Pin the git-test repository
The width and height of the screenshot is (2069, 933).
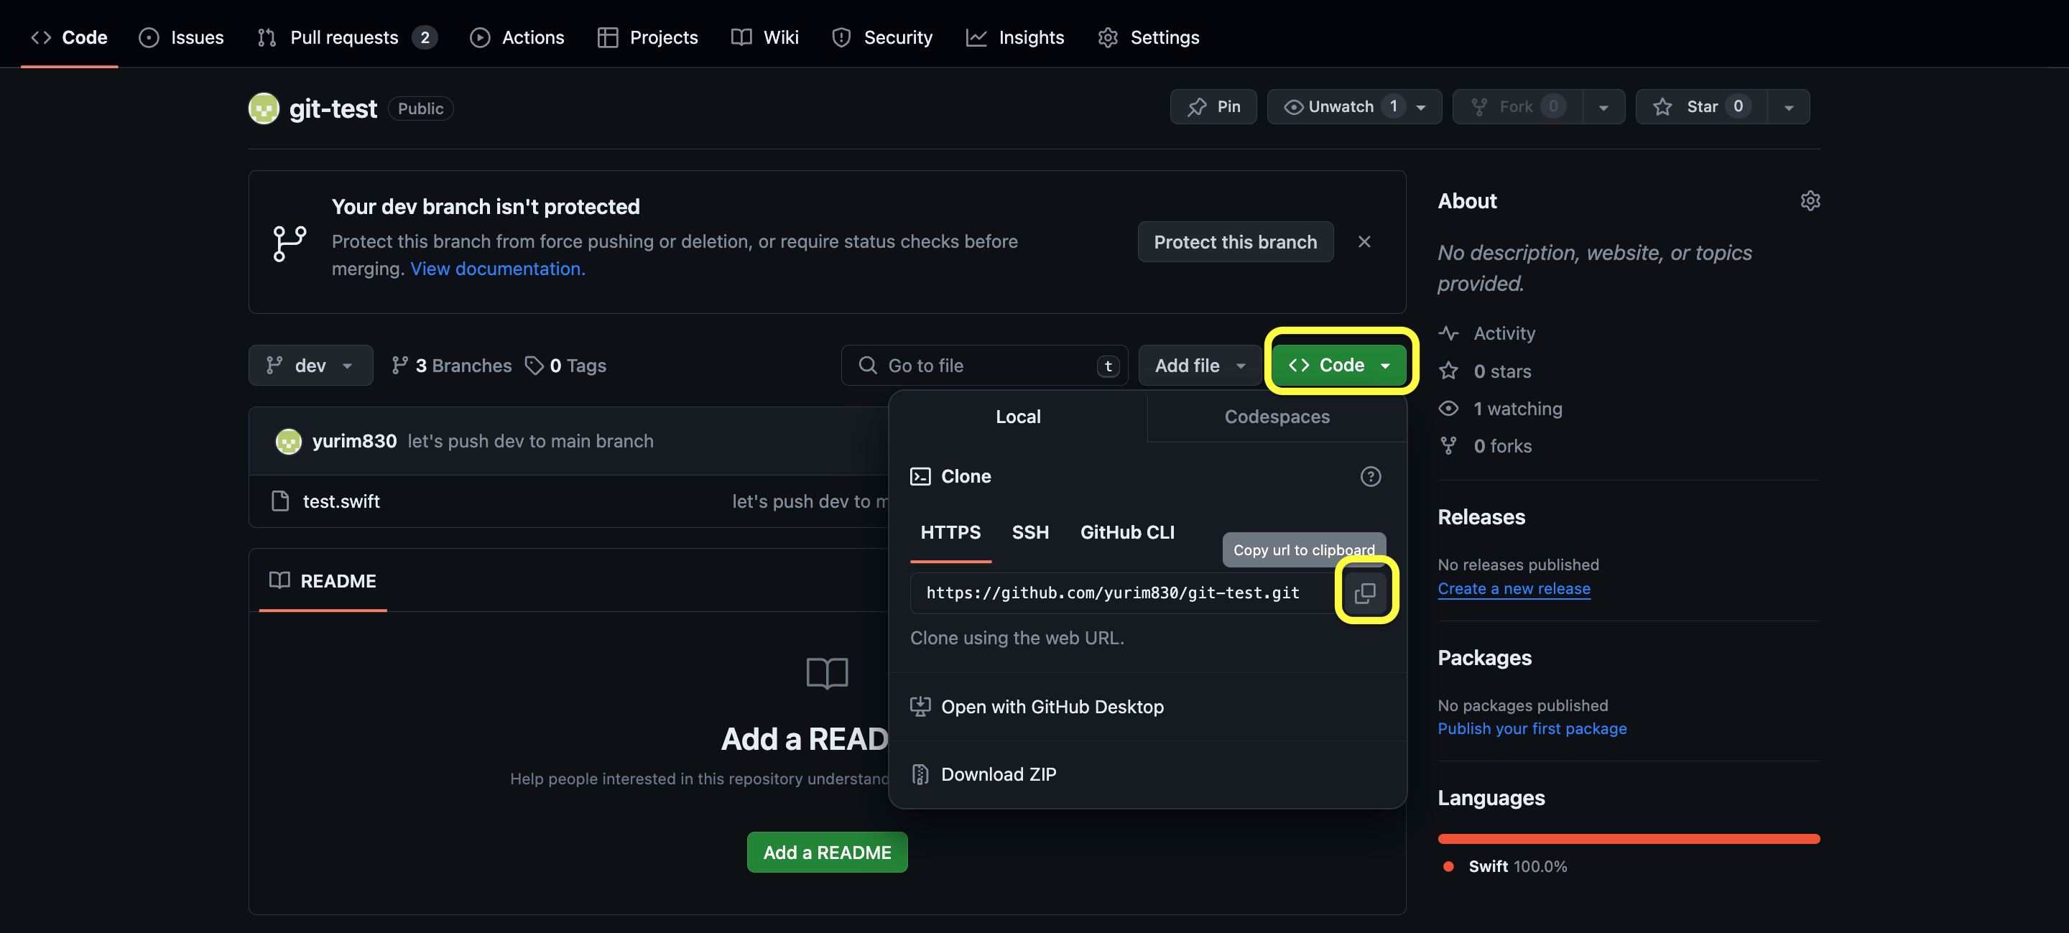tap(1213, 107)
